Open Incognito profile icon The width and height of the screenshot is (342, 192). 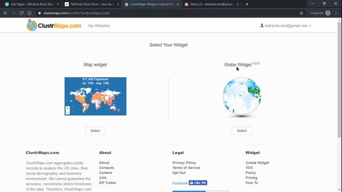click(328, 13)
